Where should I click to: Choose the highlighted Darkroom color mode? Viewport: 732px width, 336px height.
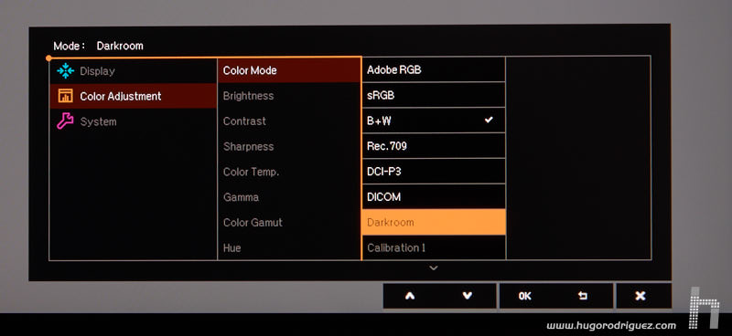click(434, 222)
